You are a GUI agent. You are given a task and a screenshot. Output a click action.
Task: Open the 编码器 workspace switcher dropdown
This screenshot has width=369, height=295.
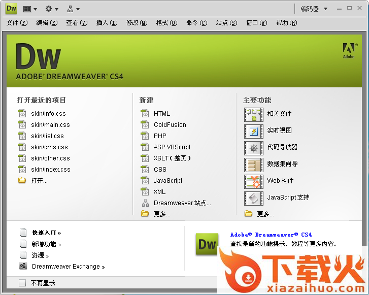tap(314, 9)
